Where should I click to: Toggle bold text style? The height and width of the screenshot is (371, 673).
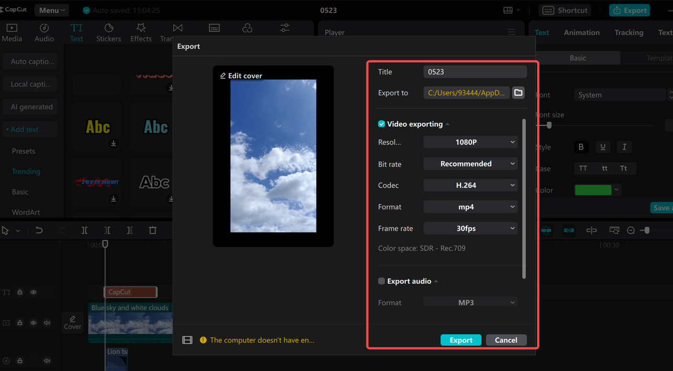coord(581,147)
